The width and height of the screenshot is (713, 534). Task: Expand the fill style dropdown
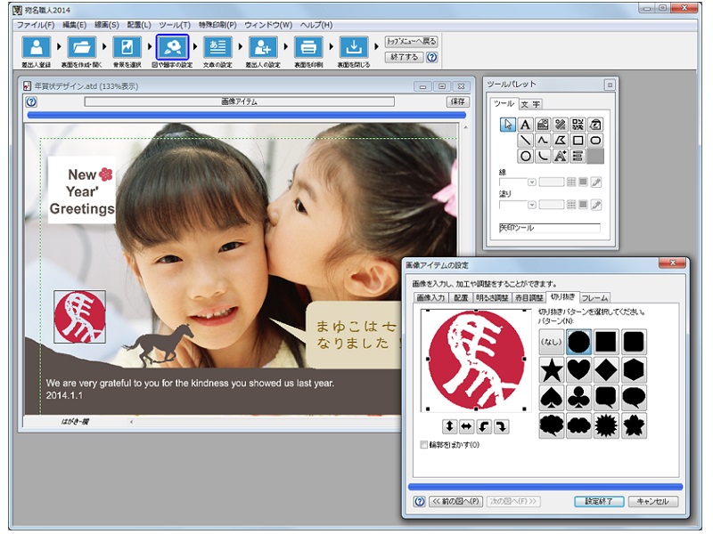click(532, 205)
